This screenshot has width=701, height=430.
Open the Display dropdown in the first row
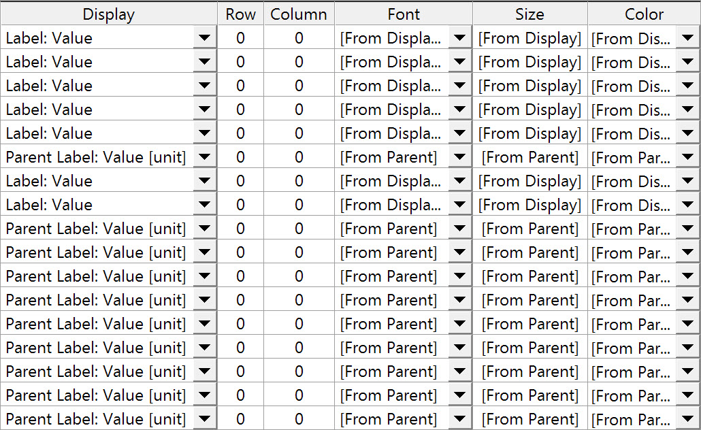tap(204, 38)
